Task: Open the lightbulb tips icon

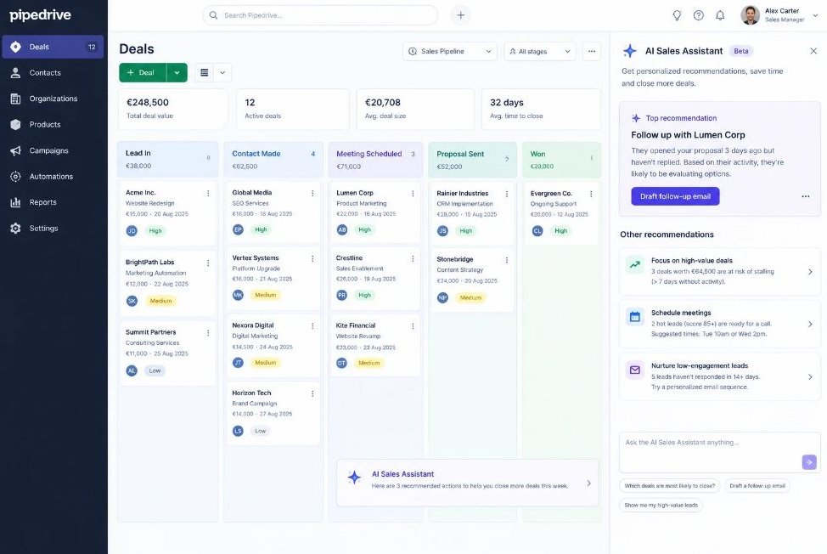Action: point(677,15)
